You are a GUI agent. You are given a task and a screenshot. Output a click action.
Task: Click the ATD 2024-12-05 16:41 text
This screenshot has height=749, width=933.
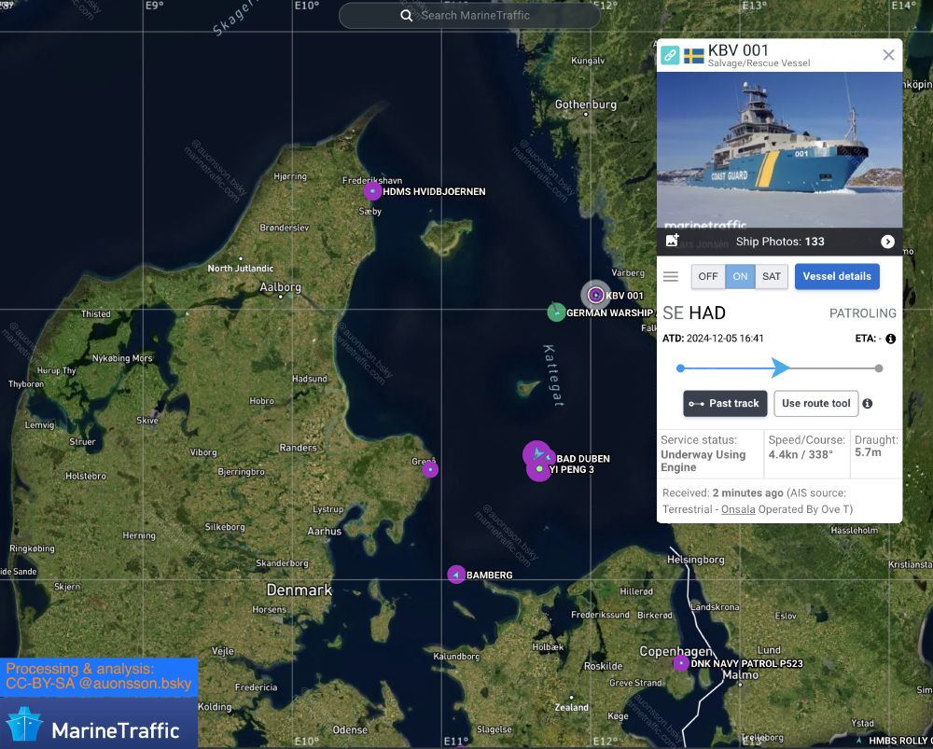[x=713, y=339]
